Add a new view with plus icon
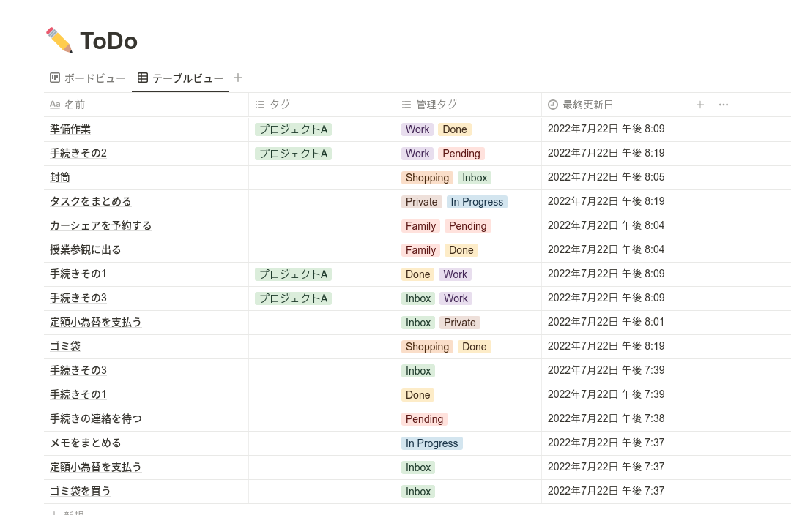 click(238, 78)
